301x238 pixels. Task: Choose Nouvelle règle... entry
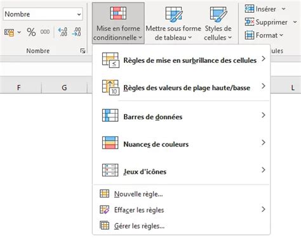(x=182, y=194)
